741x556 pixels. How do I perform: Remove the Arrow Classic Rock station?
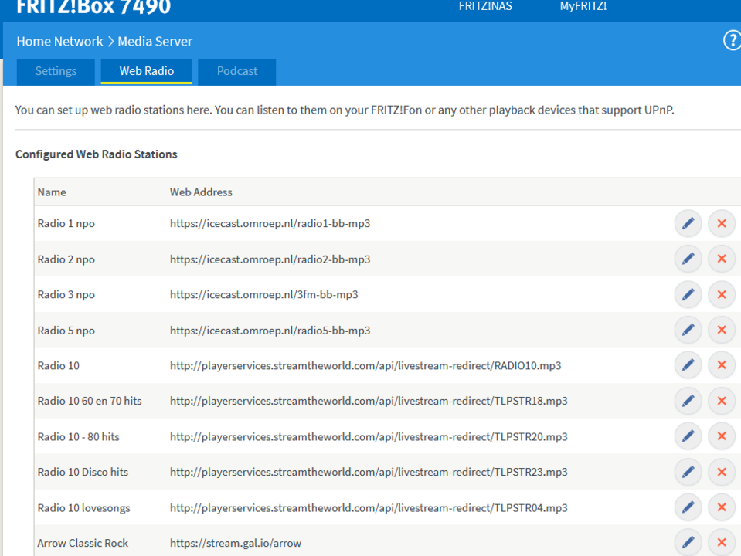(722, 542)
